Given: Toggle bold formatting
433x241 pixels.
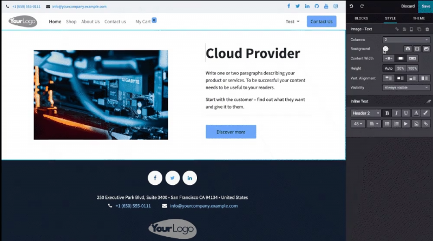Looking at the screenshot, I should tap(387, 113).
